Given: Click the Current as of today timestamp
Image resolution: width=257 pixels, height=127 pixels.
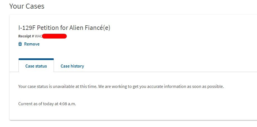Looking at the screenshot, I should 47,104.
